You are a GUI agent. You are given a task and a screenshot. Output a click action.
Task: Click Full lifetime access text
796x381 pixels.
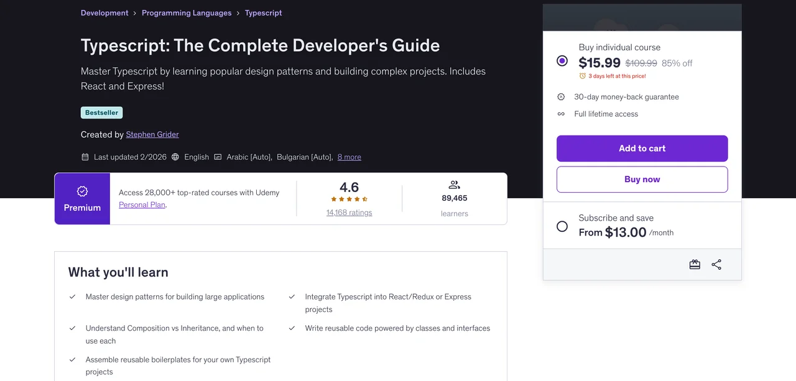pos(606,114)
